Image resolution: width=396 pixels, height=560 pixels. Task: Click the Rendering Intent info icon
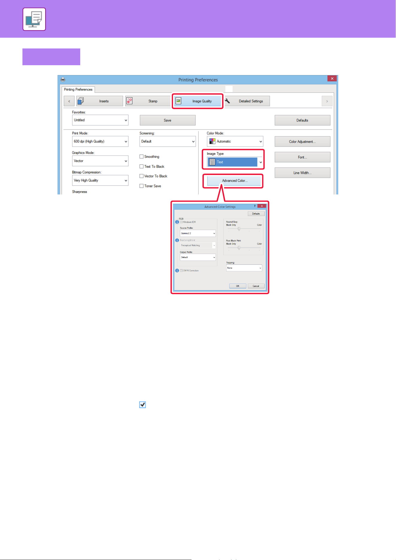coord(177,240)
